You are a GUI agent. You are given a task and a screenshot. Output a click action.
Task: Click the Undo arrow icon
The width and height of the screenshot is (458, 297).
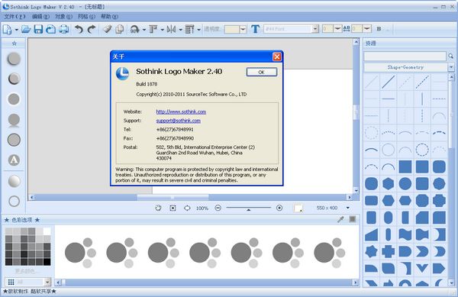[x=79, y=29]
